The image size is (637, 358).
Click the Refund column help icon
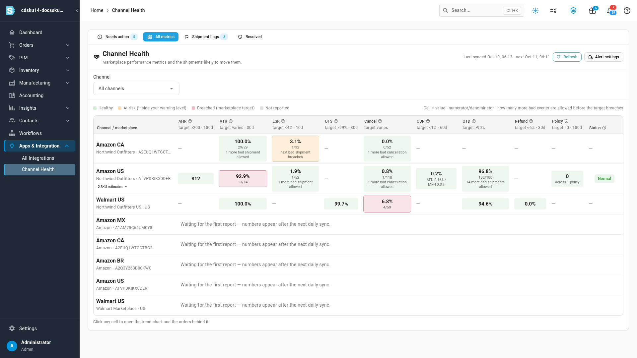pyautogui.click(x=531, y=121)
